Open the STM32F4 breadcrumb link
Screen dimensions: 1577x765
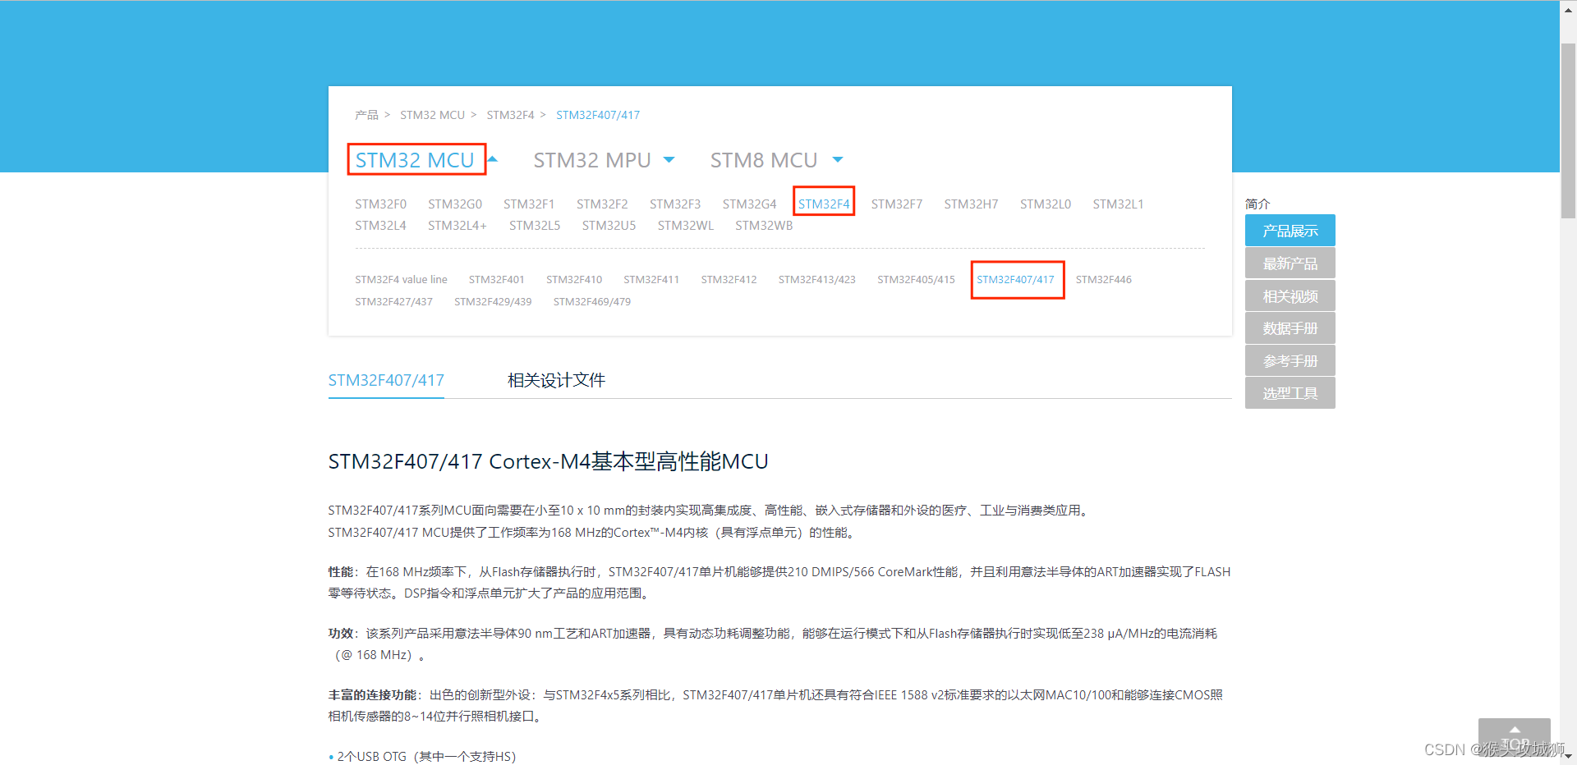510,115
